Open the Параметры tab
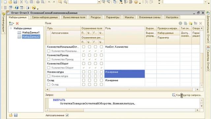 tap(113, 17)
